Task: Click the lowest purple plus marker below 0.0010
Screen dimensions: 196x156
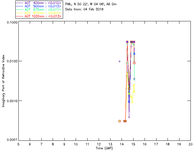Action: [129, 117]
